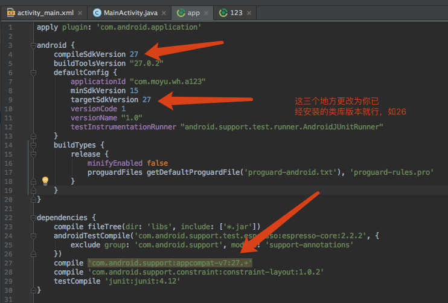Click the 'junit:junit:4.12' string

tap(142, 281)
